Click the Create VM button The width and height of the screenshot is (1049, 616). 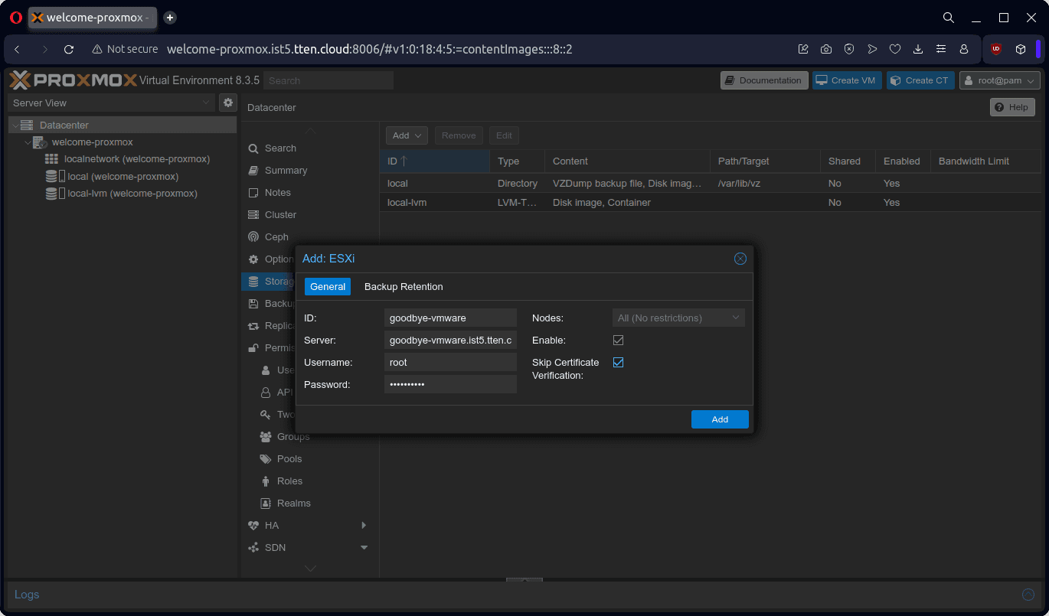pyautogui.click(x=846, y=80)
